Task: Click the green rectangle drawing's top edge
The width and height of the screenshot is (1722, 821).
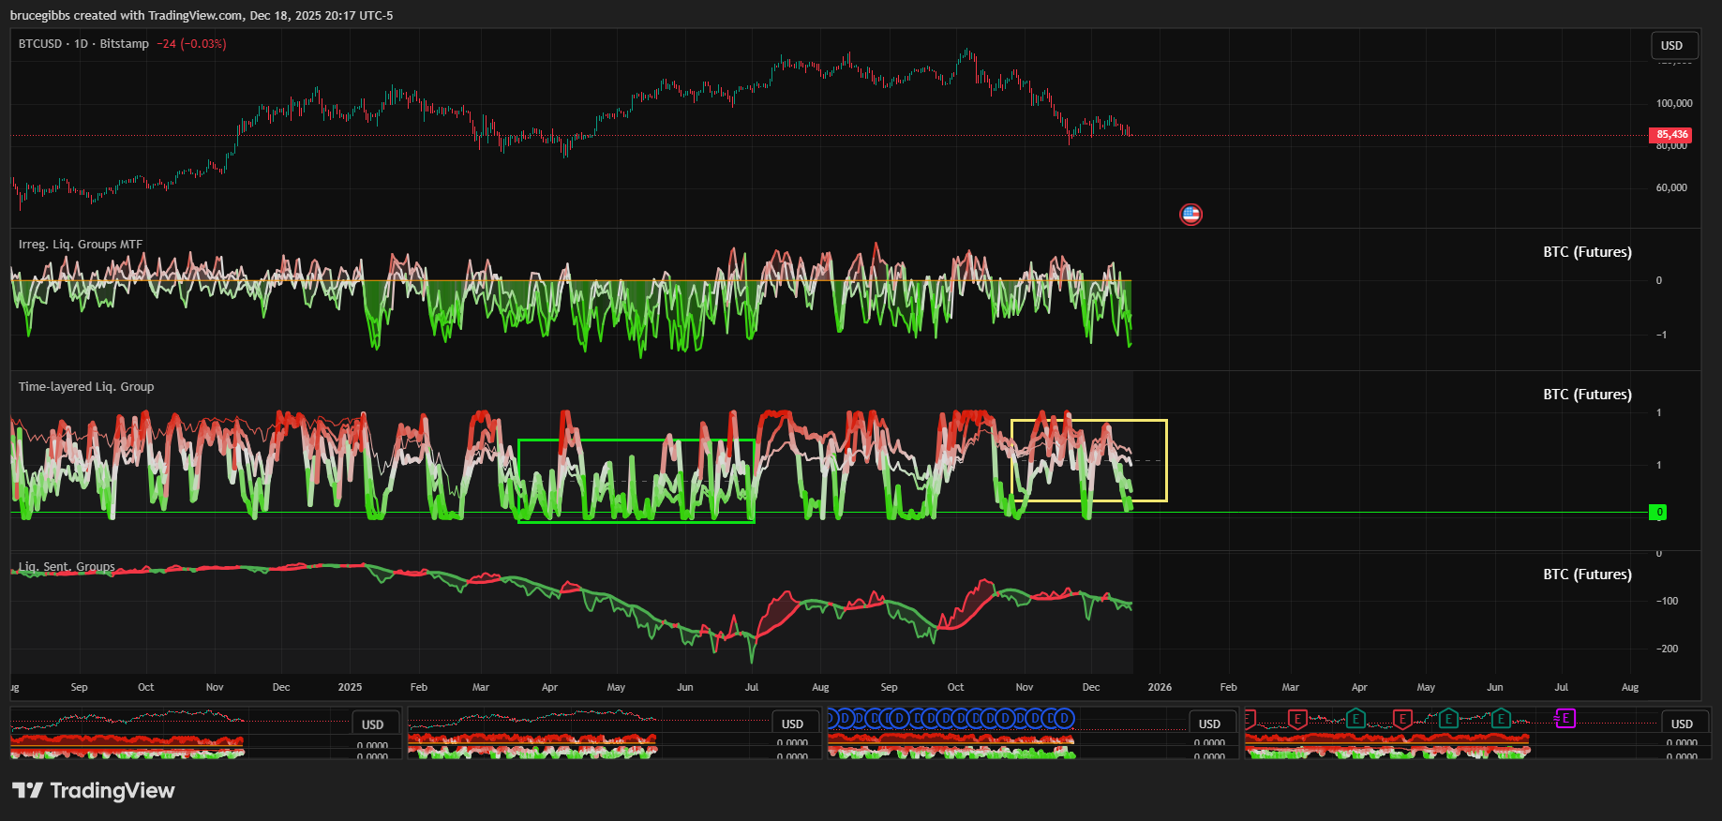Action: (636, 440)
